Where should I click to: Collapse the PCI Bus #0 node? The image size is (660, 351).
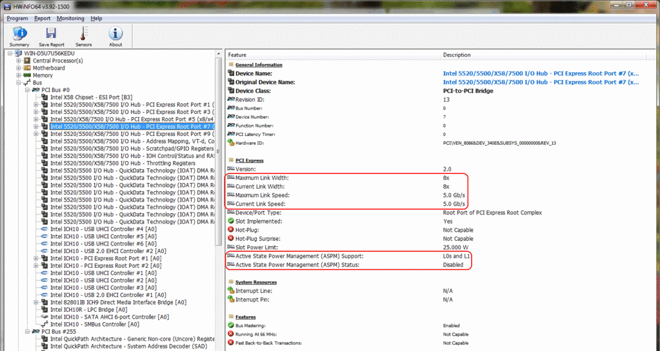28,90
